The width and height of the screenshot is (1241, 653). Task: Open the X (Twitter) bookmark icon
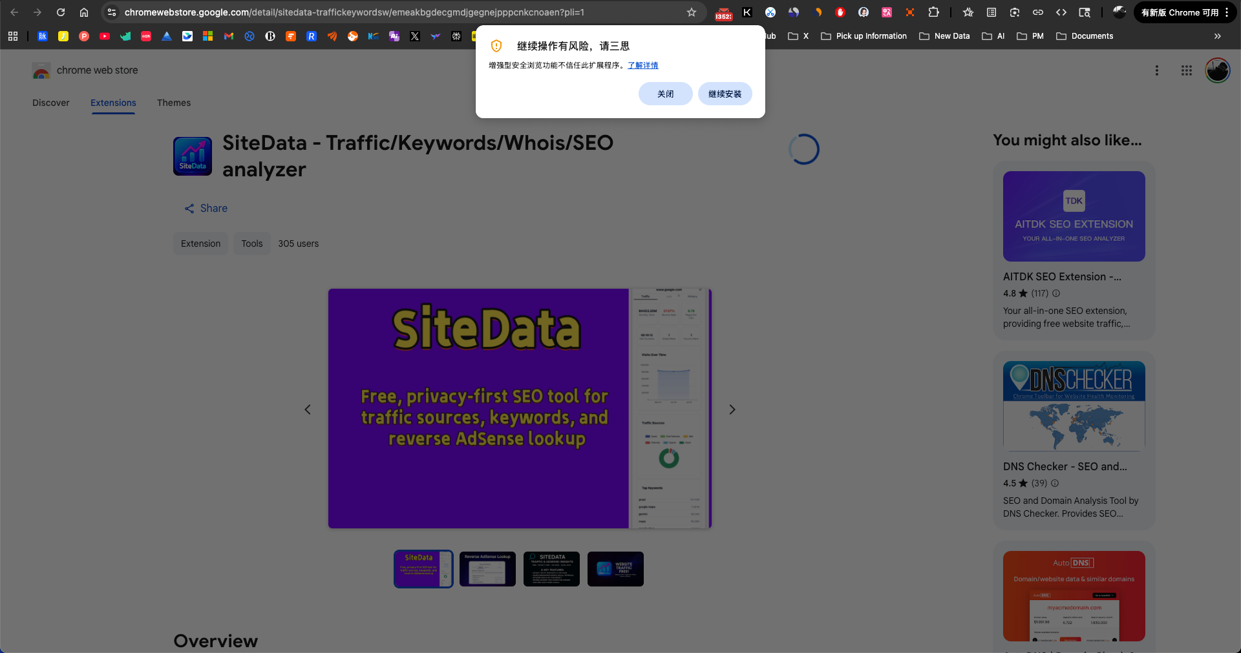click(x=415, y=36)
